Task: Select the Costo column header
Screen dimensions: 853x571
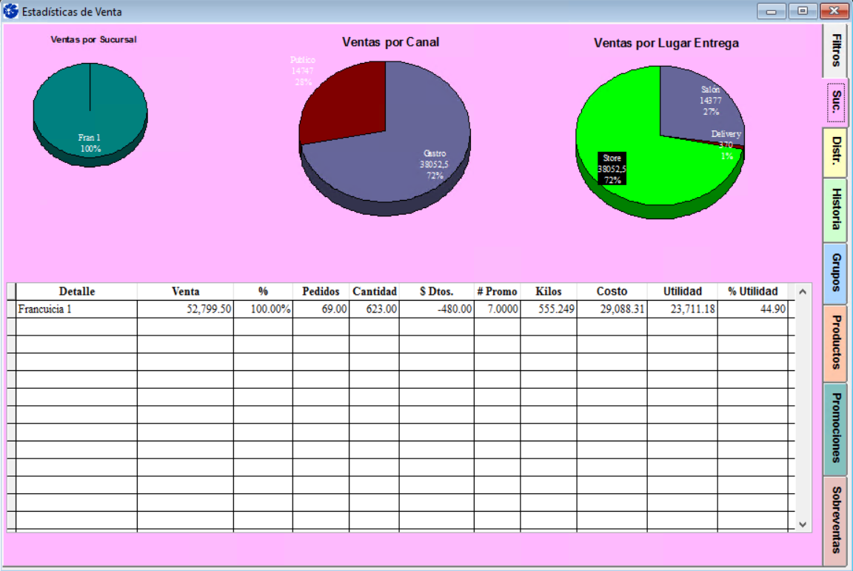Action: point(612,291)
